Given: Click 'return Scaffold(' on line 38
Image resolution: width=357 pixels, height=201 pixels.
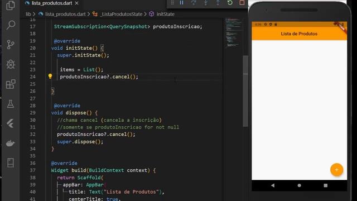Looking at the screenshot, I should click(80, 178).
